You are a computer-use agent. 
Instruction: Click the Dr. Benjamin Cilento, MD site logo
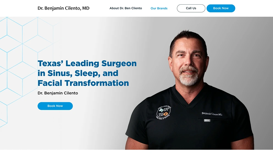tap(64, 8)
